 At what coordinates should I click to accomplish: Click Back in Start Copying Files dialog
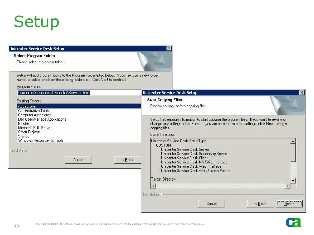click(x=261, y=203)
